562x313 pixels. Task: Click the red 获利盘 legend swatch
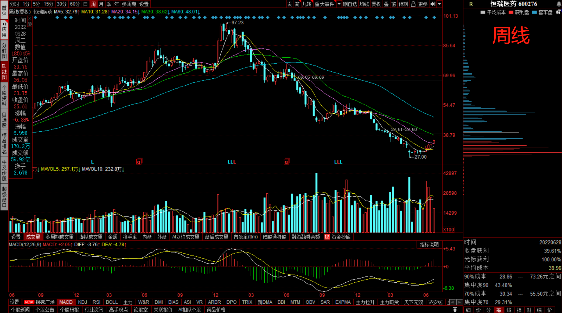click(511, 12)
